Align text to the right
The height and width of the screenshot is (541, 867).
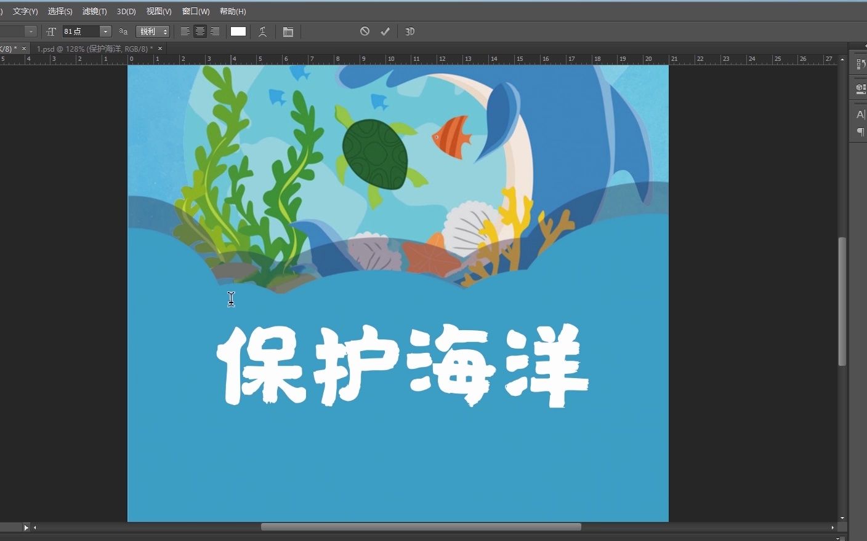tap(215, 31)
